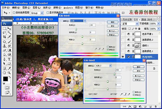The height and width of the screenshot is (109, 162).
Task: Open the 红色 2 edit range dropdown
Action: [x=110, y=66]
